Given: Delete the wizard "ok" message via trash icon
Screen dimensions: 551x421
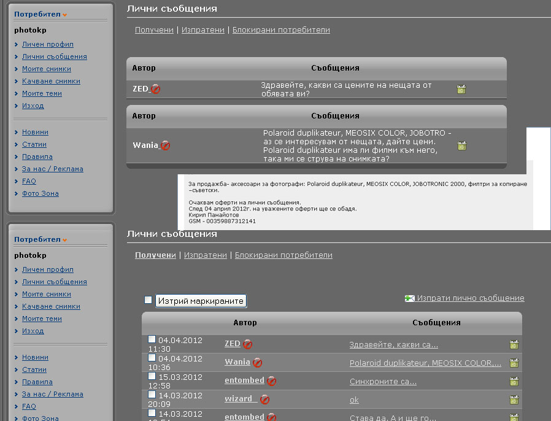Looking at the screenshot, I should click(x=514, y=400).
